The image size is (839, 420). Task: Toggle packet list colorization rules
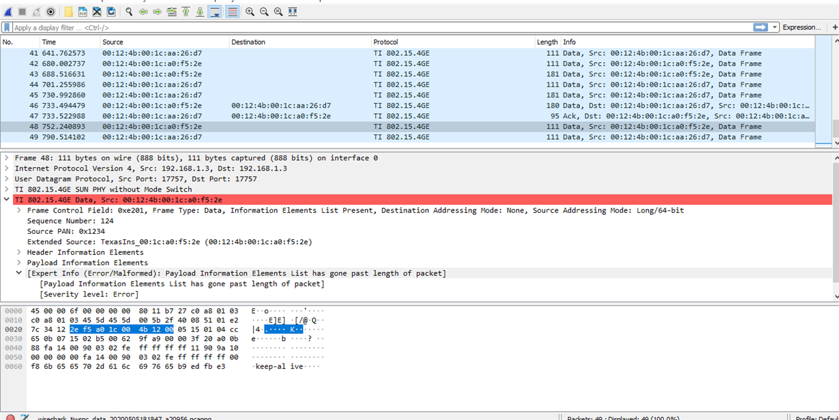pyautogui.click(x=233, y=12)
